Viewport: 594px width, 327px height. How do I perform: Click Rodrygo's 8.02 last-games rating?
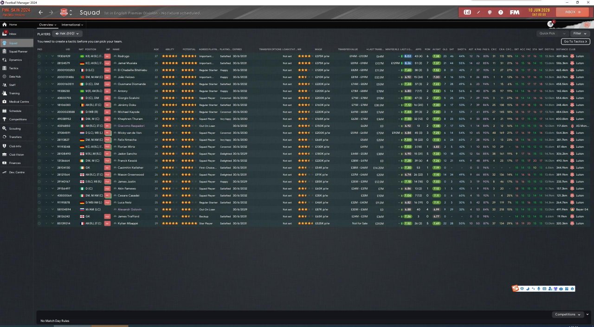tap(408, 56)
